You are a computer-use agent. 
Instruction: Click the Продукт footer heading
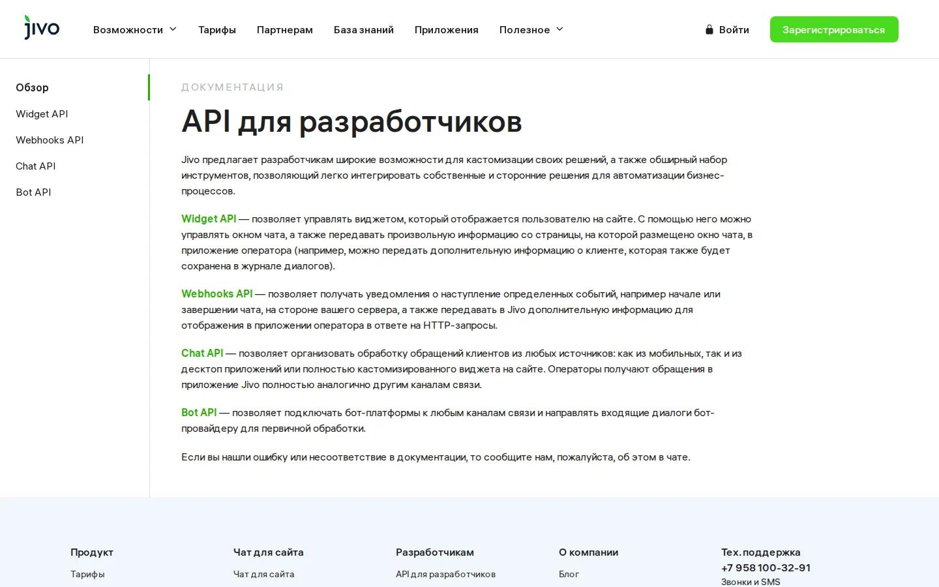click(92, 552)
